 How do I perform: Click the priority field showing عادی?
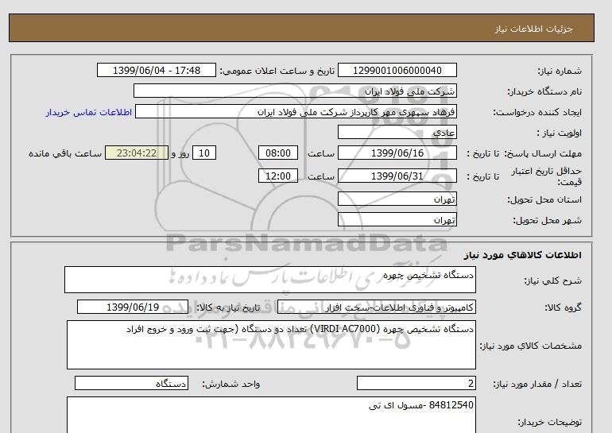click(x=397, y=132)
